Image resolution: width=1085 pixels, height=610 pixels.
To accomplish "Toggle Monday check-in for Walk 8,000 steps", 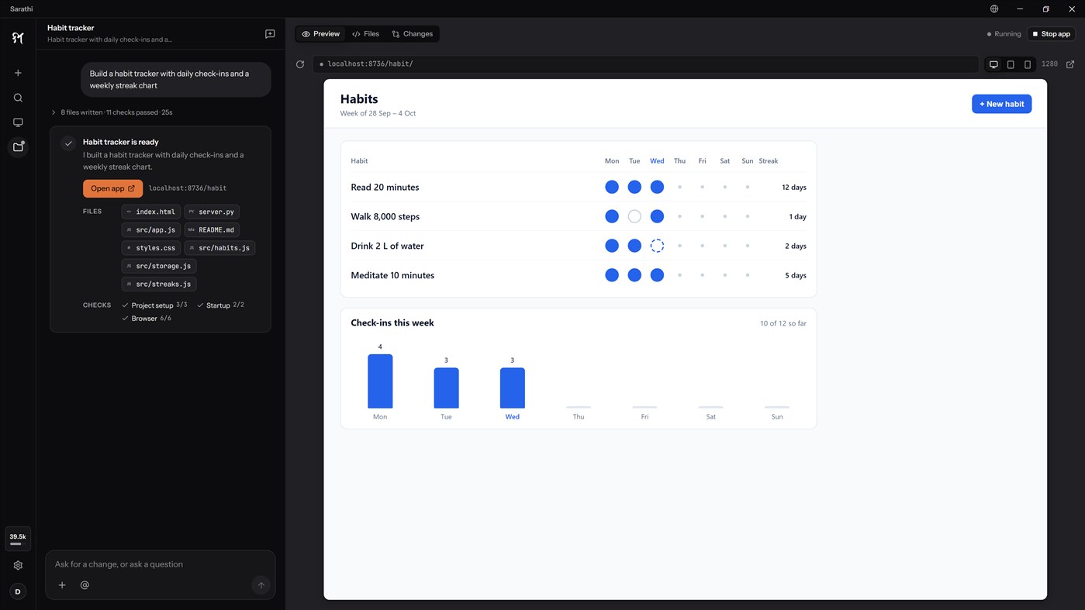I will (x=612, y=216).
